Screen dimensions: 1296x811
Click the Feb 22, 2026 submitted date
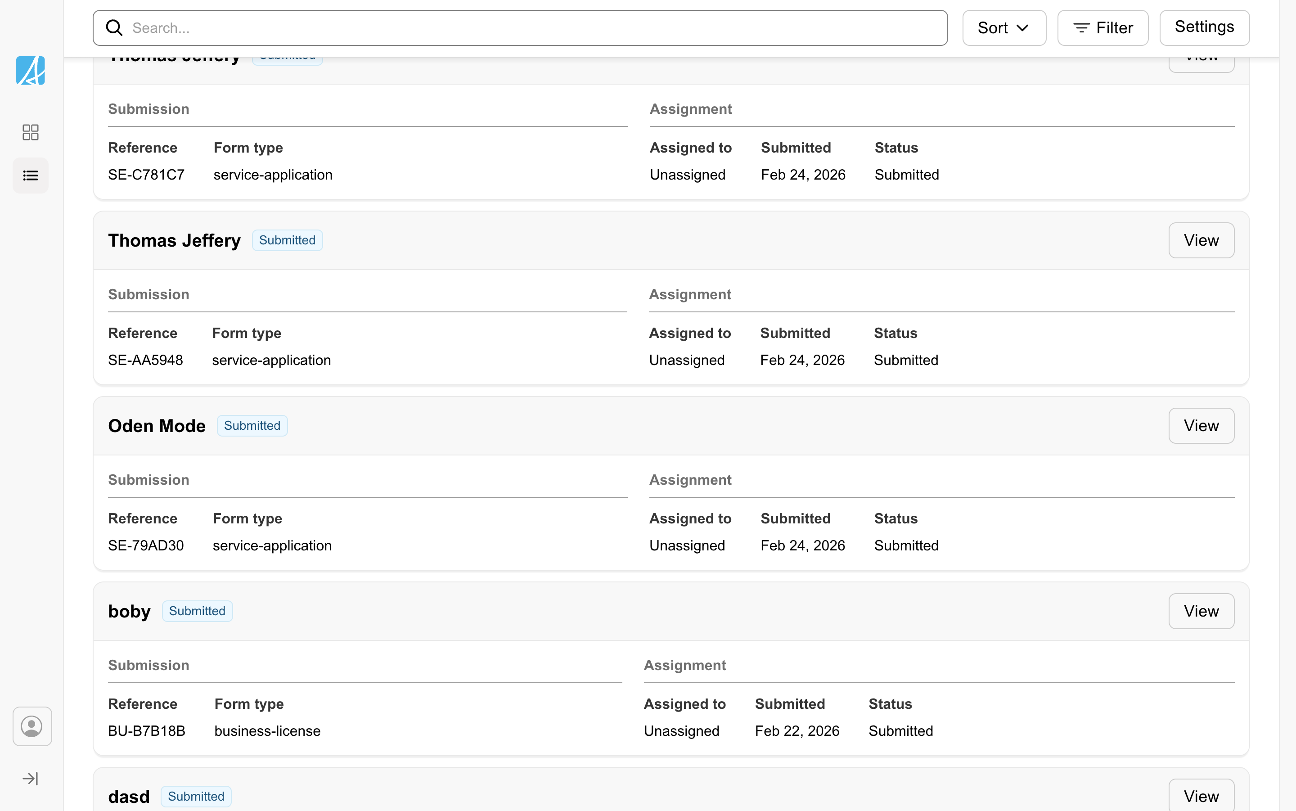tap(797, 731)
